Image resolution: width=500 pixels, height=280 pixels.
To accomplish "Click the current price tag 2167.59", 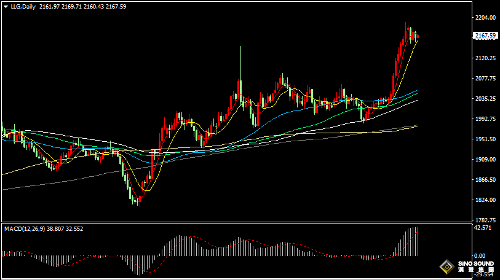I will coord(485,36).
